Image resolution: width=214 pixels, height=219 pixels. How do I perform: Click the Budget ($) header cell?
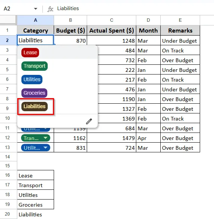pos(71,30)
